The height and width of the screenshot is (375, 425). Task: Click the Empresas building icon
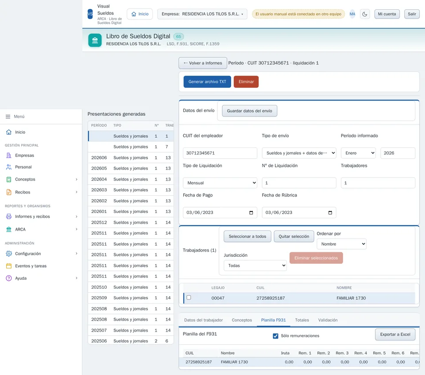9,155
